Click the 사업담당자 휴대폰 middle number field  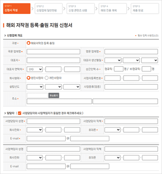tap(131, 130)
